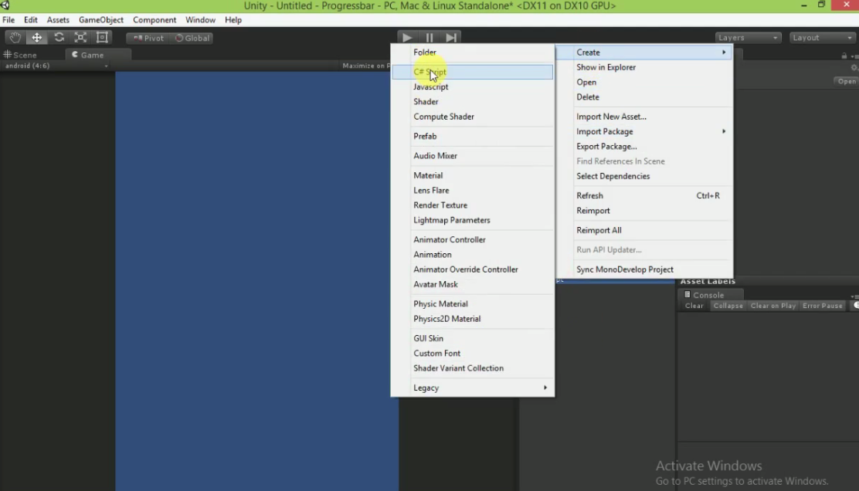
Task: Enable Collapse in the Console
Action: (x=727, y=306)
